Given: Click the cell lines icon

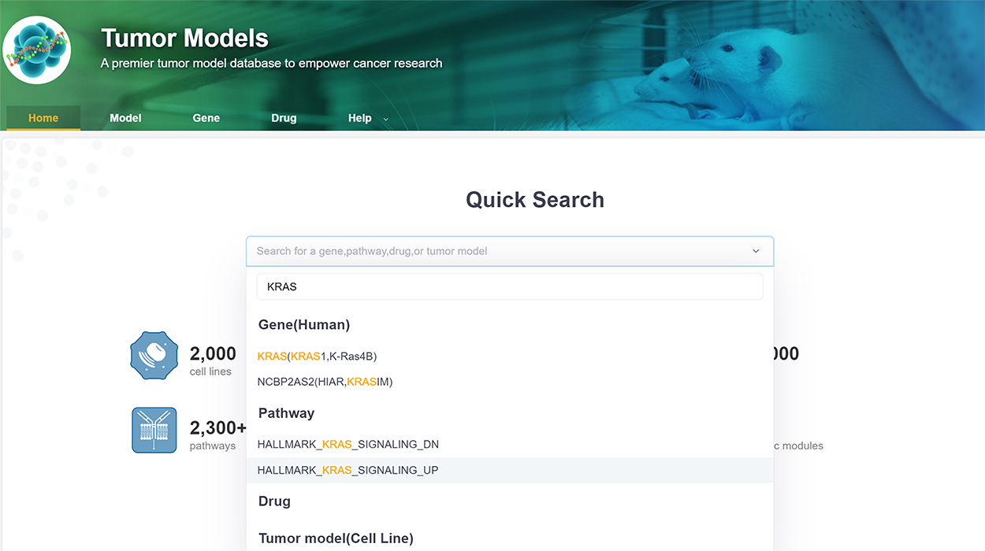Looking at the screenshot, I should click(x=154, y=355).
